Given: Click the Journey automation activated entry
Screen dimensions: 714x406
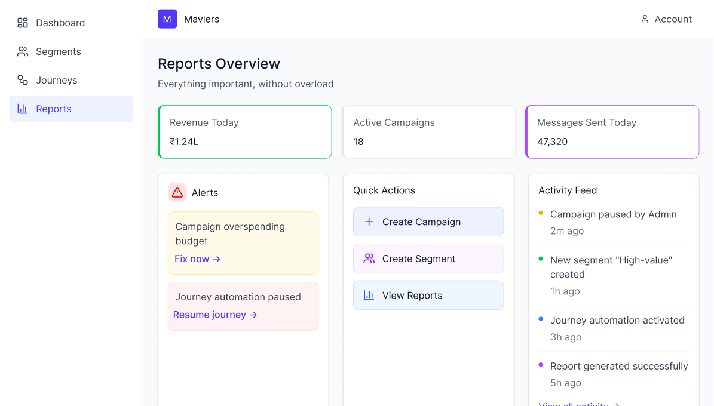Looking at the screenshot, I should 617,321.
